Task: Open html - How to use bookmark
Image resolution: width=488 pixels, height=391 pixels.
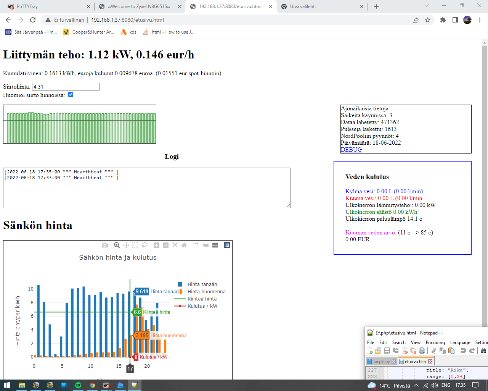Action: coord(169,32)
